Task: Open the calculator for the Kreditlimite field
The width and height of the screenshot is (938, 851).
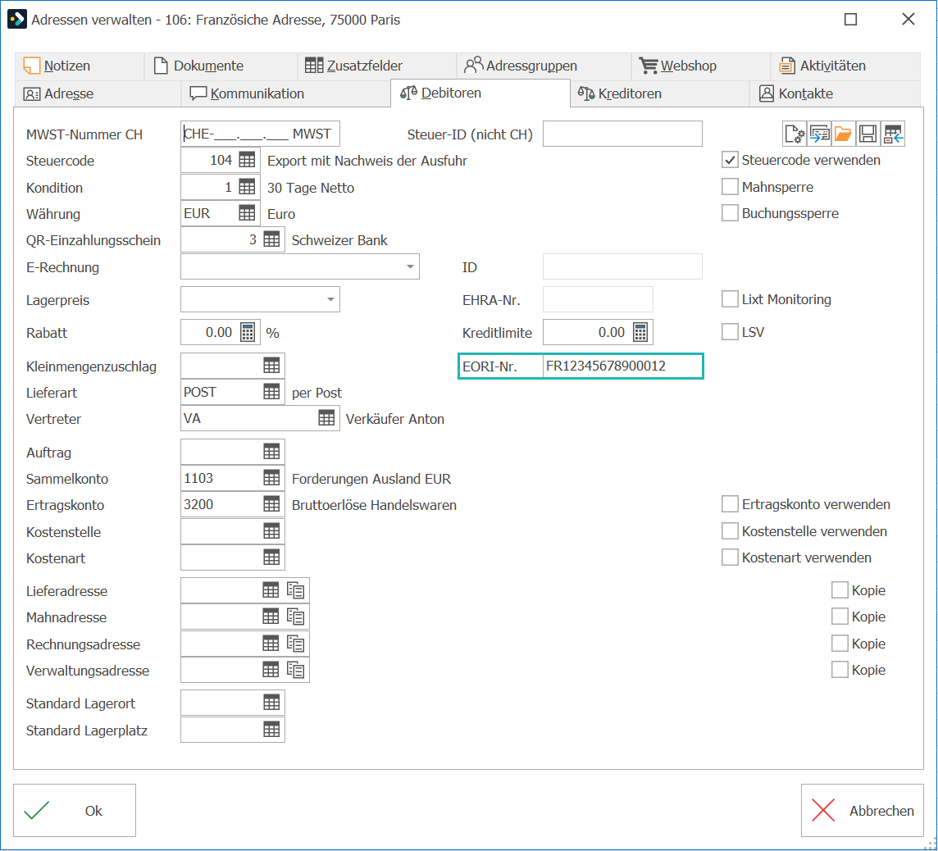Action: click(640, 333)
